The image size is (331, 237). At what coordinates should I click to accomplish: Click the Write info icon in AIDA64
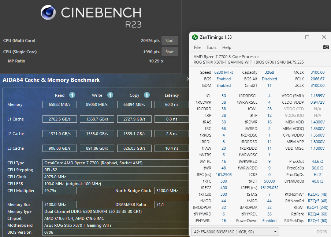coord(110,95)
